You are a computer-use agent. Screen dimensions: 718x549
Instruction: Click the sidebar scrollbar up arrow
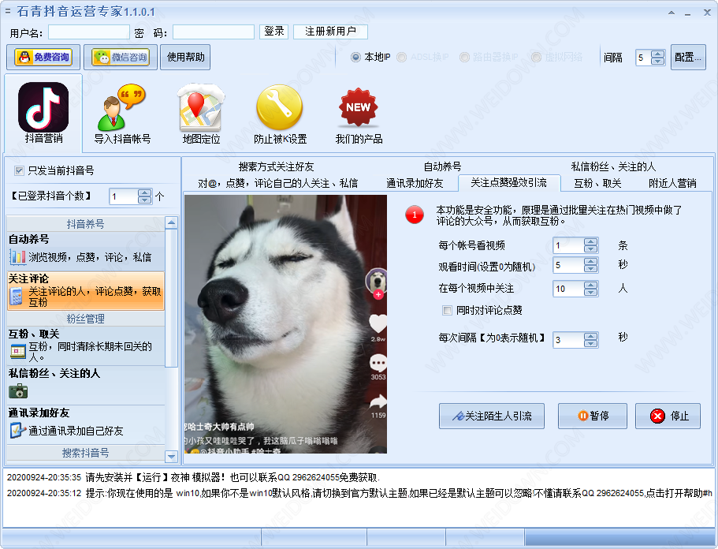(x=171, y=222)
